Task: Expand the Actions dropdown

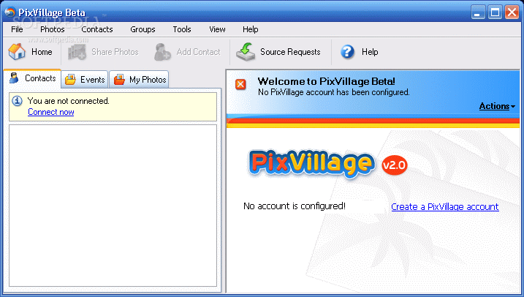Action: 497,106
